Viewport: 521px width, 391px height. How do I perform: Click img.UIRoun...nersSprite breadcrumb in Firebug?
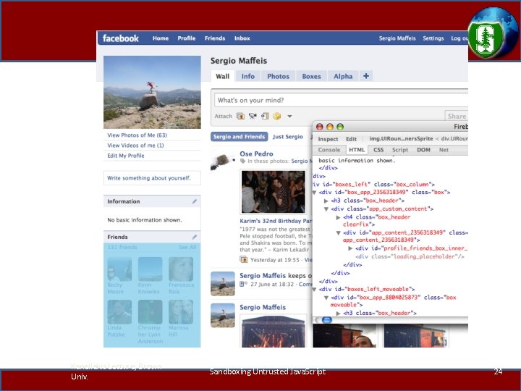[401, 138]
